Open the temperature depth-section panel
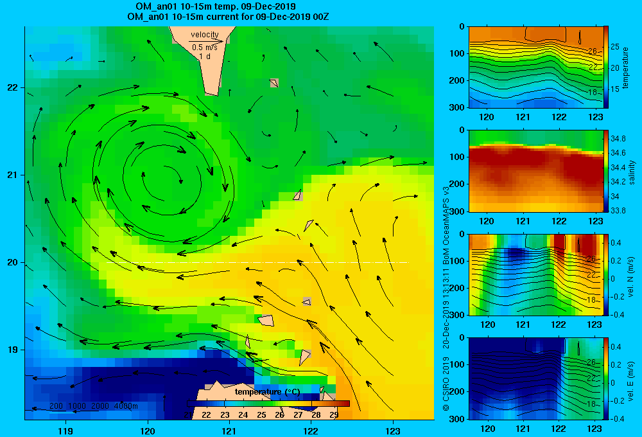The image size is (642, 437). 535,67
